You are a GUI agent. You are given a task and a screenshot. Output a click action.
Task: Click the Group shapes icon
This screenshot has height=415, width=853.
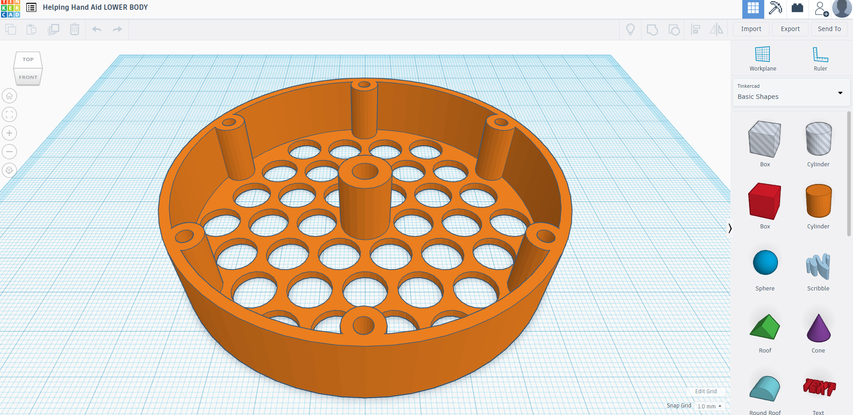(652, 30)
